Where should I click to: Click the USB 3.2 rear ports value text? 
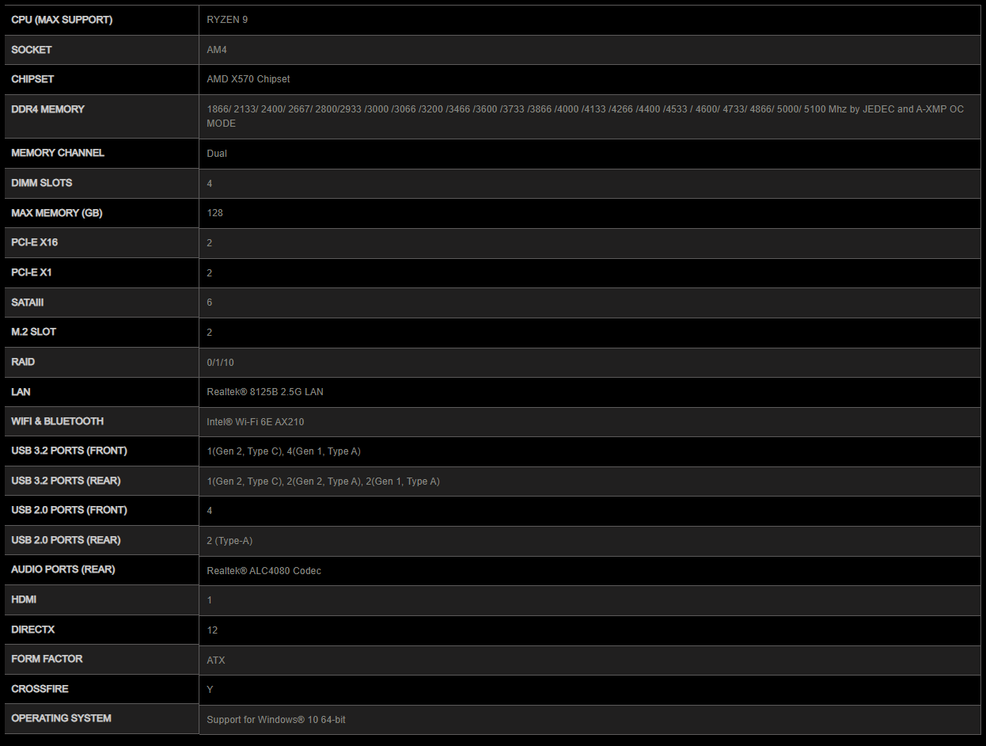(323, 481)
